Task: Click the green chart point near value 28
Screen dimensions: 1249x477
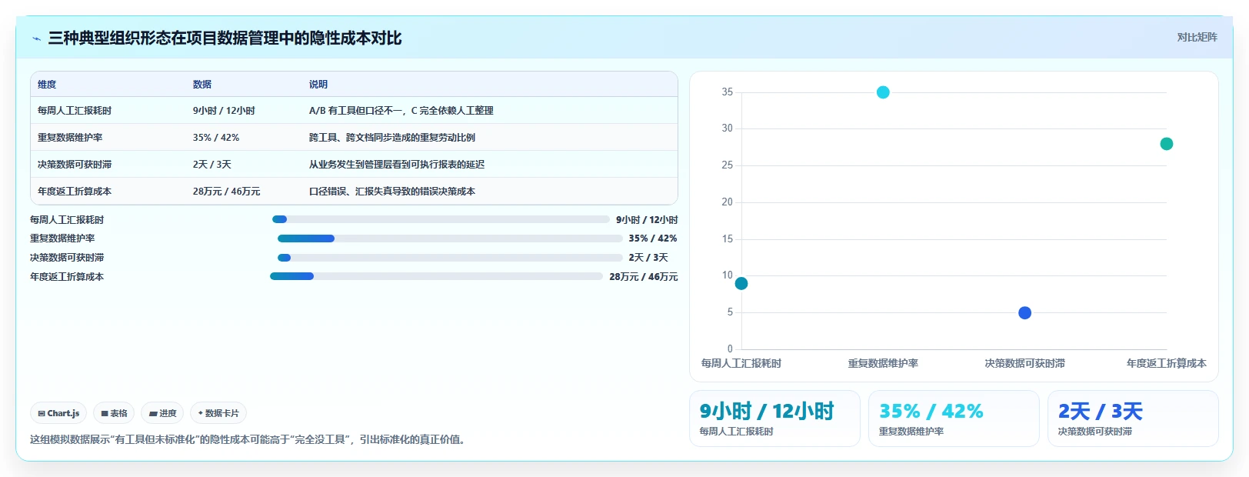Action: pyautogui.click(x=1167, y=144)
